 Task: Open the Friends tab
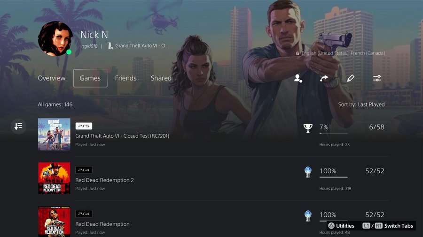[x=125, y=78]
